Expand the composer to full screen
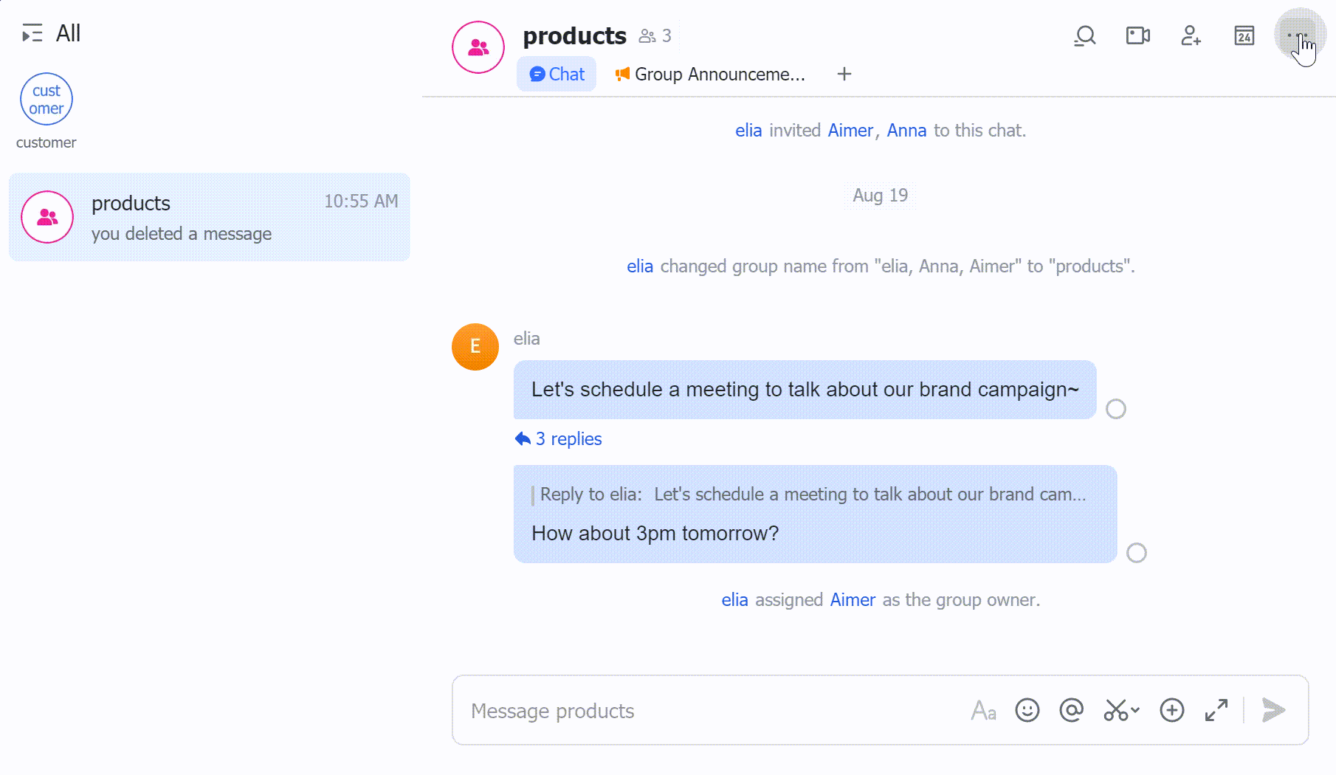The height and width of the screenshot is (775, 1336). (x=1216, y=710)
